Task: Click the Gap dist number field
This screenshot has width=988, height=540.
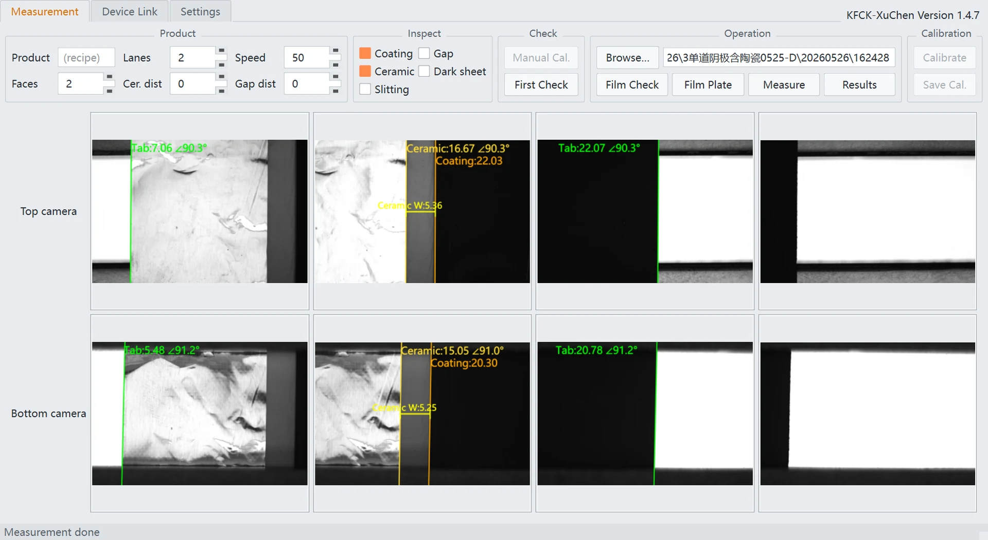Action: click(x=307, y=84)
